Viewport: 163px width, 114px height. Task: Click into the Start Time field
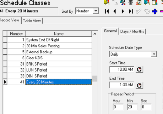pos(122,69)
